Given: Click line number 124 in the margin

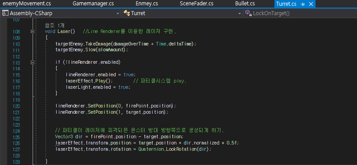Looking at the screenshot, I should 16,131.
